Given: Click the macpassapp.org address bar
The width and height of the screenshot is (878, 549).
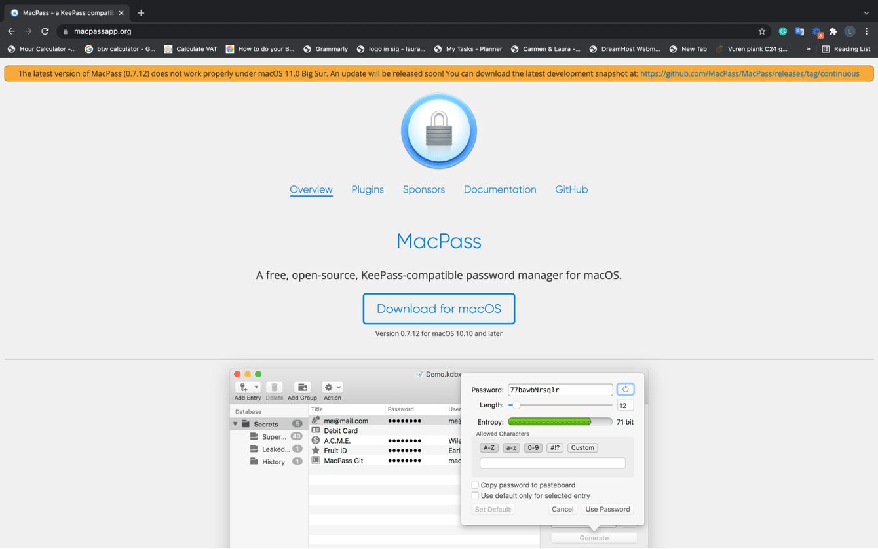Looking at the screenshot, I should (x=413, y=31).
